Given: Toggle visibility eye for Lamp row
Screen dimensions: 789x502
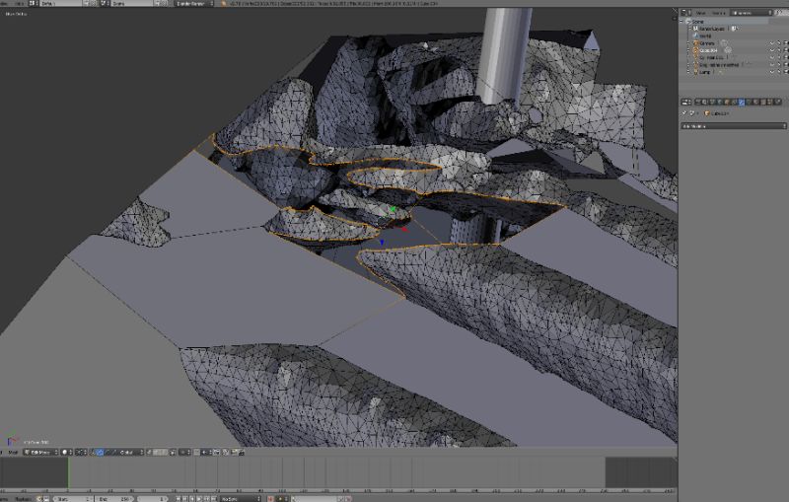Looking at the screenshot, I should [x=772, y=72].
